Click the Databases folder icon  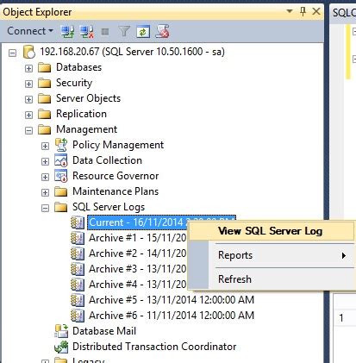pyautogui.click(x=45, y=67)
